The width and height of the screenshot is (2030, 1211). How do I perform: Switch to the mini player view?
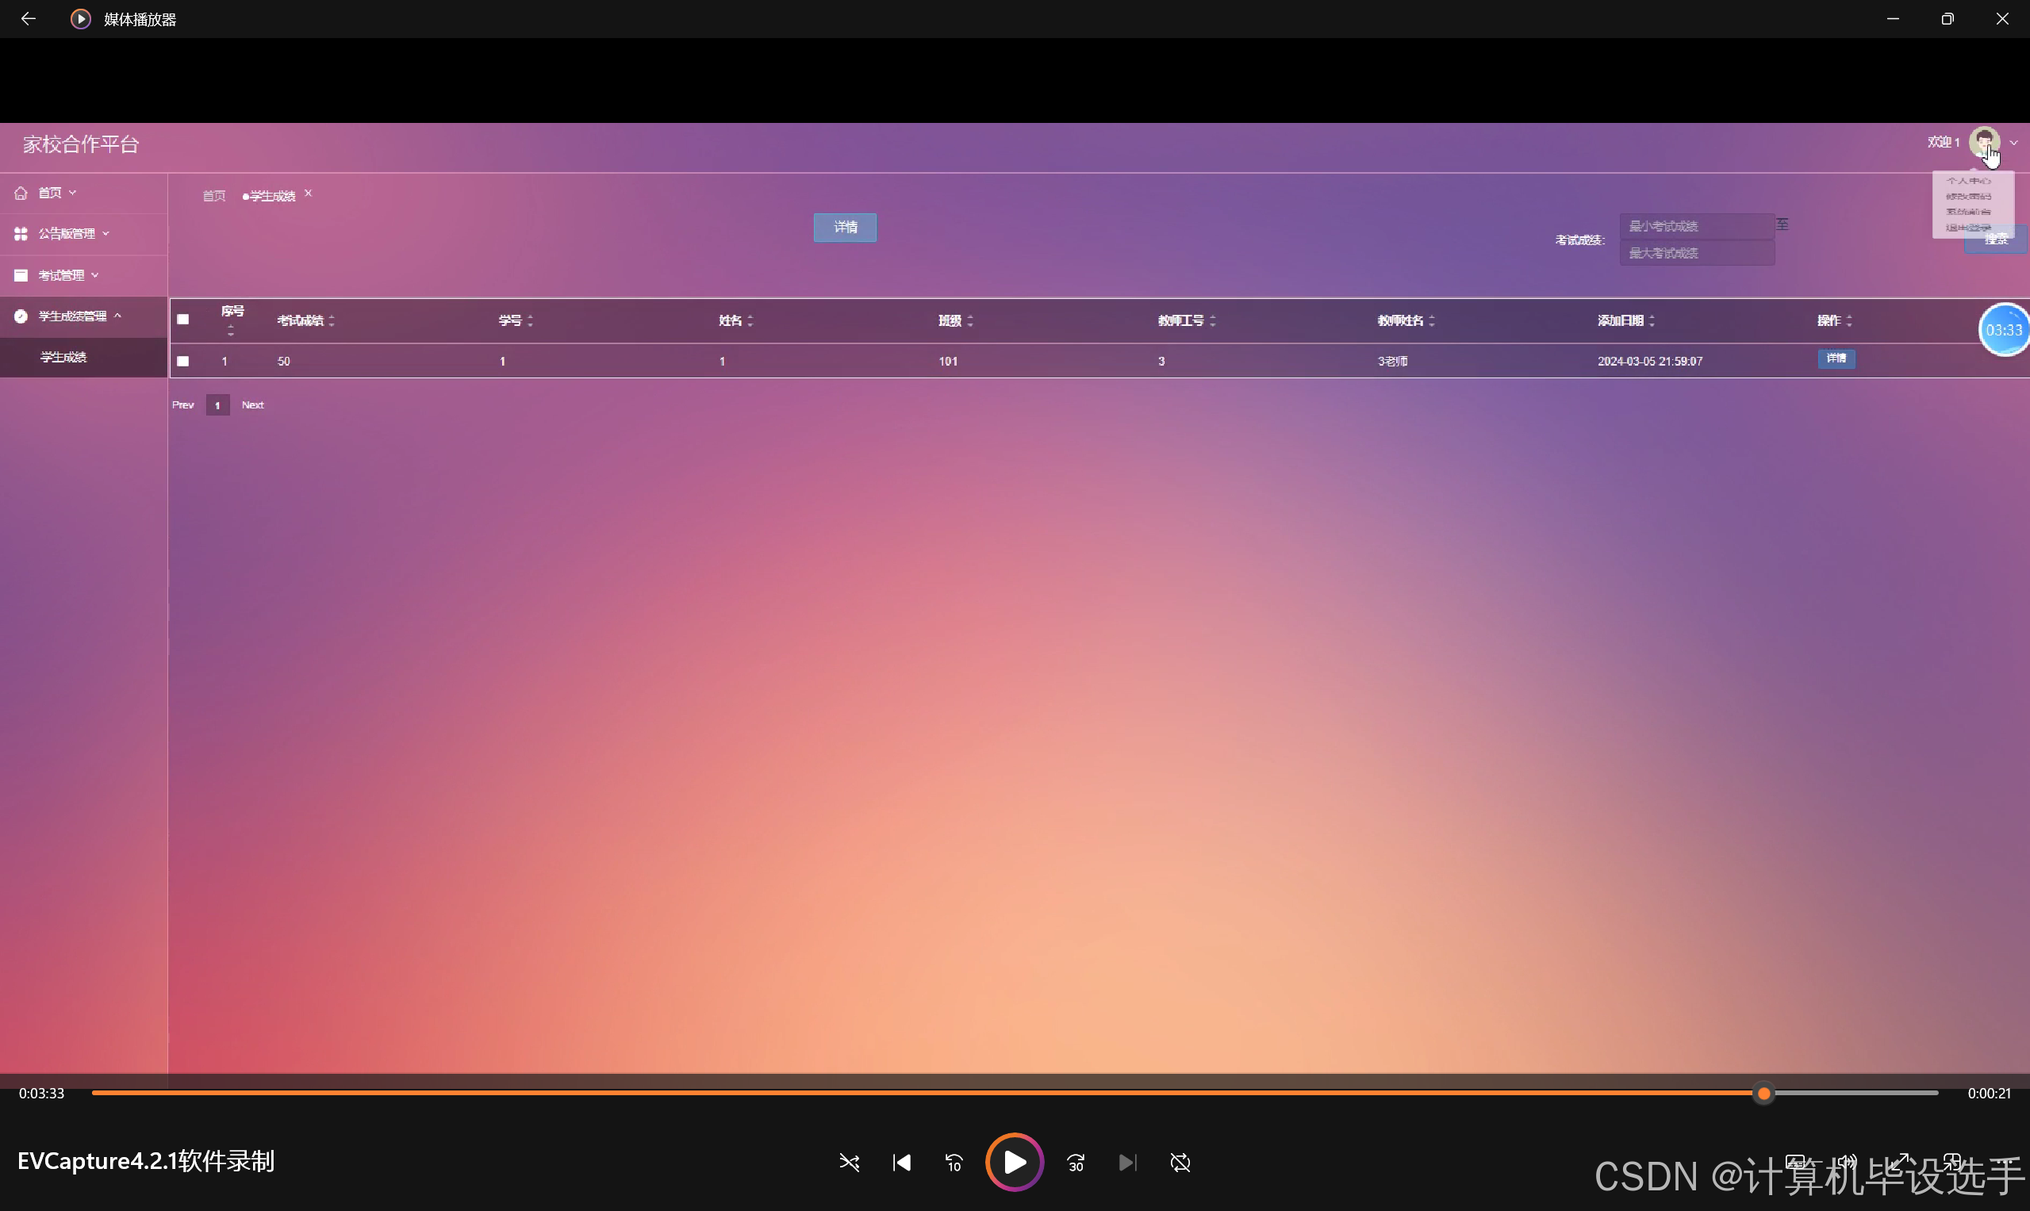1951,1162
